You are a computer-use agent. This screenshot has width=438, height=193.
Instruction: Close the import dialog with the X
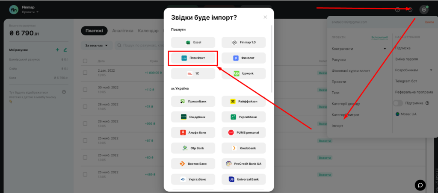(x=265, y=17)
